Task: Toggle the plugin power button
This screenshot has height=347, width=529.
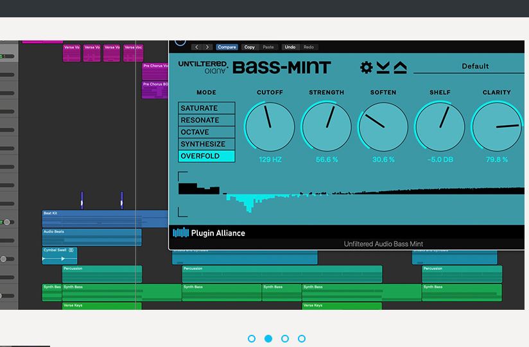Action: tap(180, 42)
